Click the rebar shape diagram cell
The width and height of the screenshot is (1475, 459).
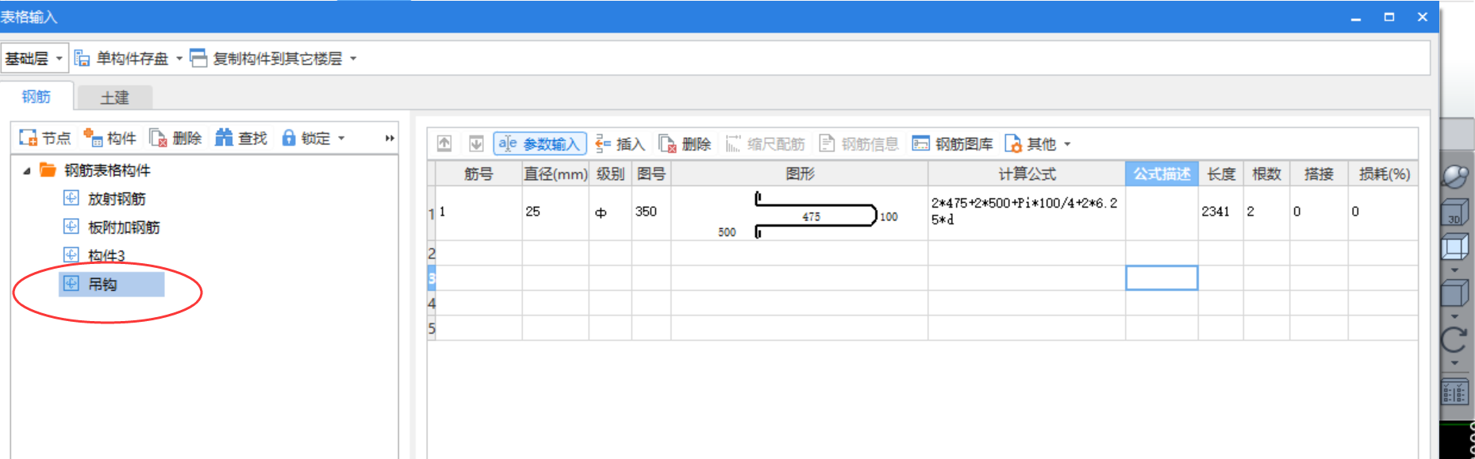click(x=800, y=213)
